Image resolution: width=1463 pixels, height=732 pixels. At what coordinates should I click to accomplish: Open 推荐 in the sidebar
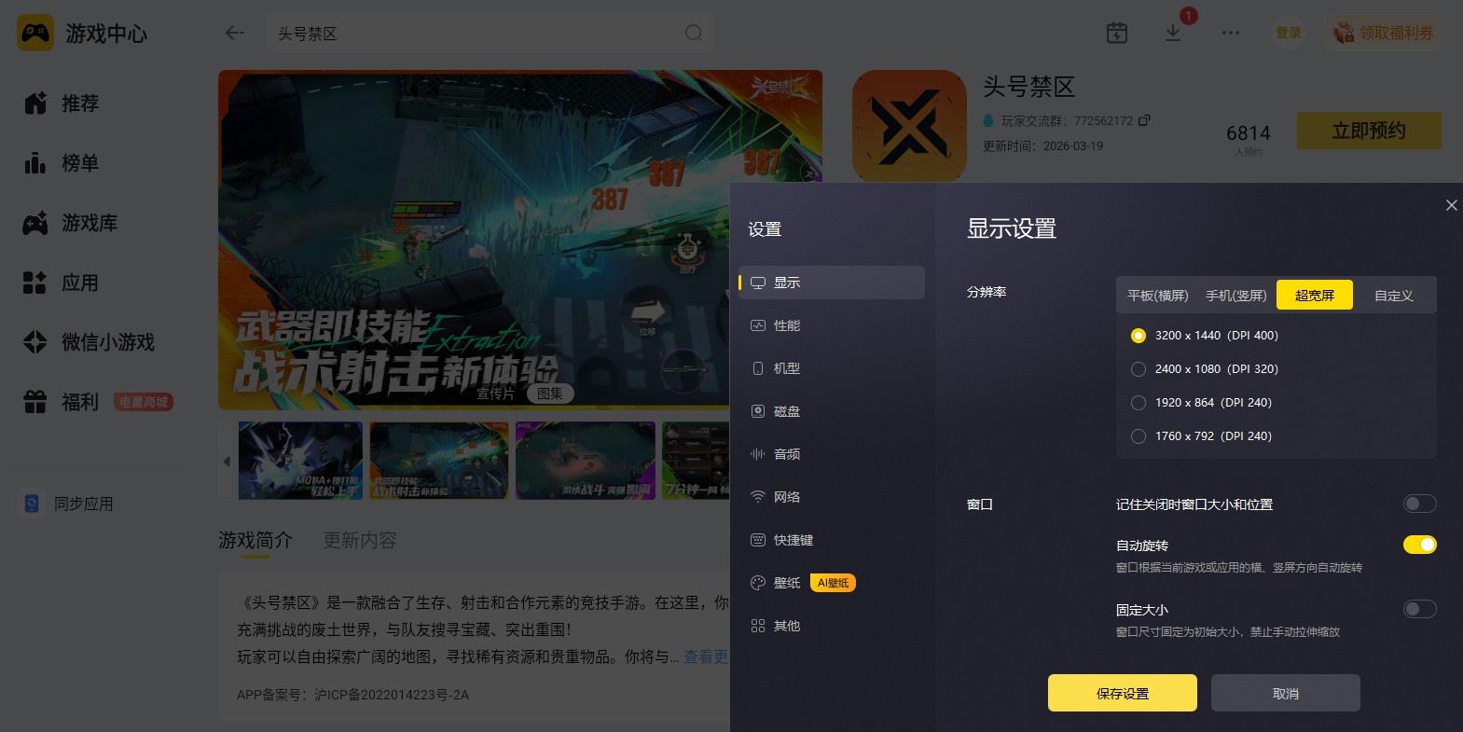click(62, 104)
